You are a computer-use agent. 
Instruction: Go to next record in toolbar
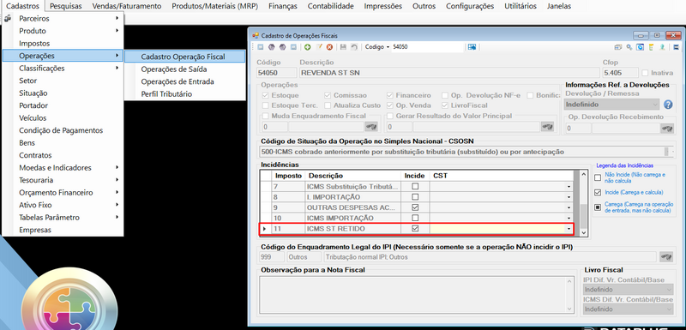point(283,47)
